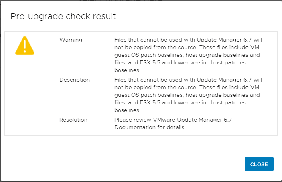Viewport: 282px width, 182px height.
Task: Click the "Documentation for details" line
Action: pyautogui.click(x=149, y=127)
